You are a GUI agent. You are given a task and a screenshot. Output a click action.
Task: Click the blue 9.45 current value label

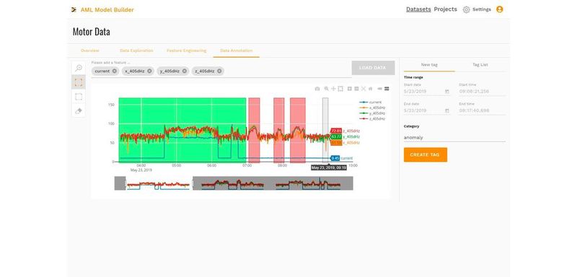pos(335,158)
